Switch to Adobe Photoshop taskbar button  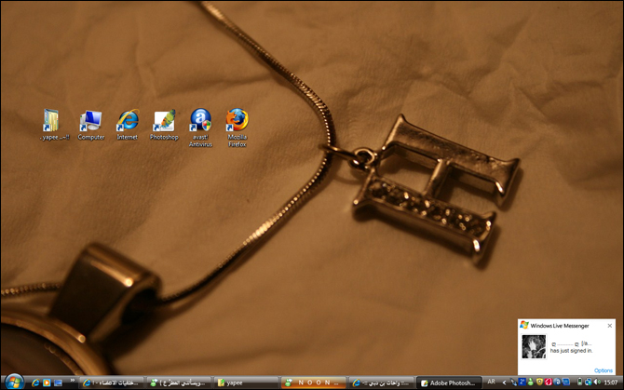click(x=449, y=383)
